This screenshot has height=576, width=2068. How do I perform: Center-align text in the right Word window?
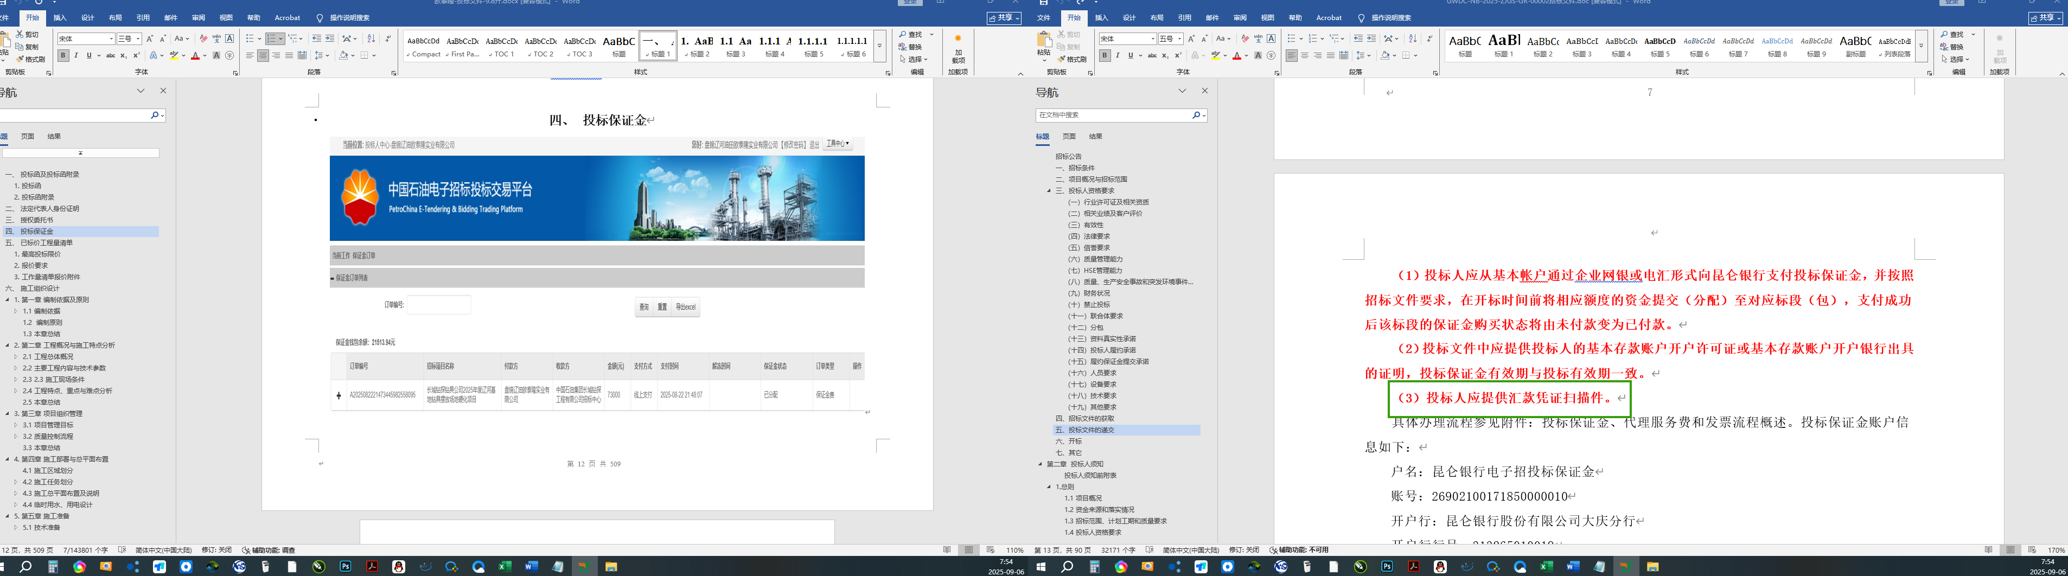click(x=1305, y=55)
